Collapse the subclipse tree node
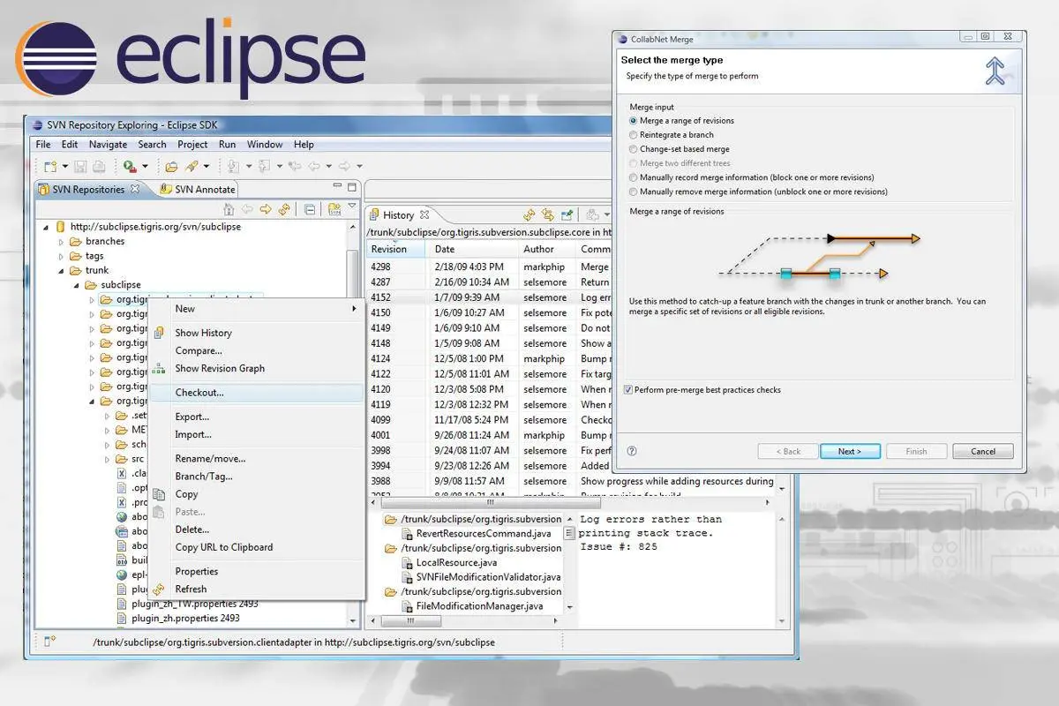Screen dimensions: 1059x706 [x=78, y=285]
